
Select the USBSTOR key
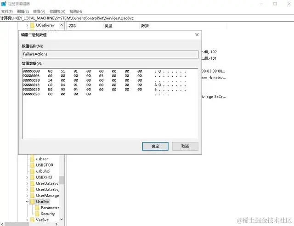[45, 165]
